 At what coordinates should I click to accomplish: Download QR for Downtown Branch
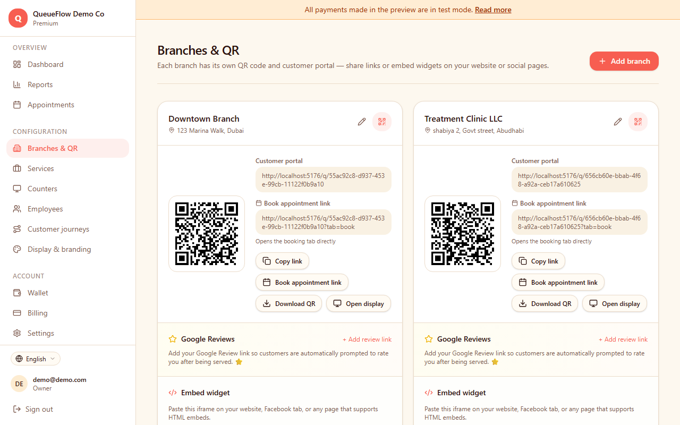[x=288, y=304]
